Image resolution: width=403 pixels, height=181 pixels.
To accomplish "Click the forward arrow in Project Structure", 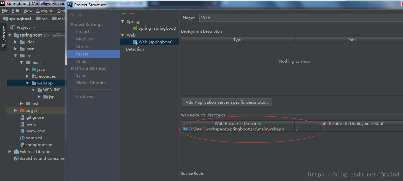I will 80,15.
